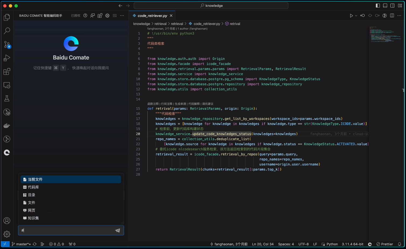The image size is (406, 249).
Task: Open the Extensions view
Action: (7, 72)
